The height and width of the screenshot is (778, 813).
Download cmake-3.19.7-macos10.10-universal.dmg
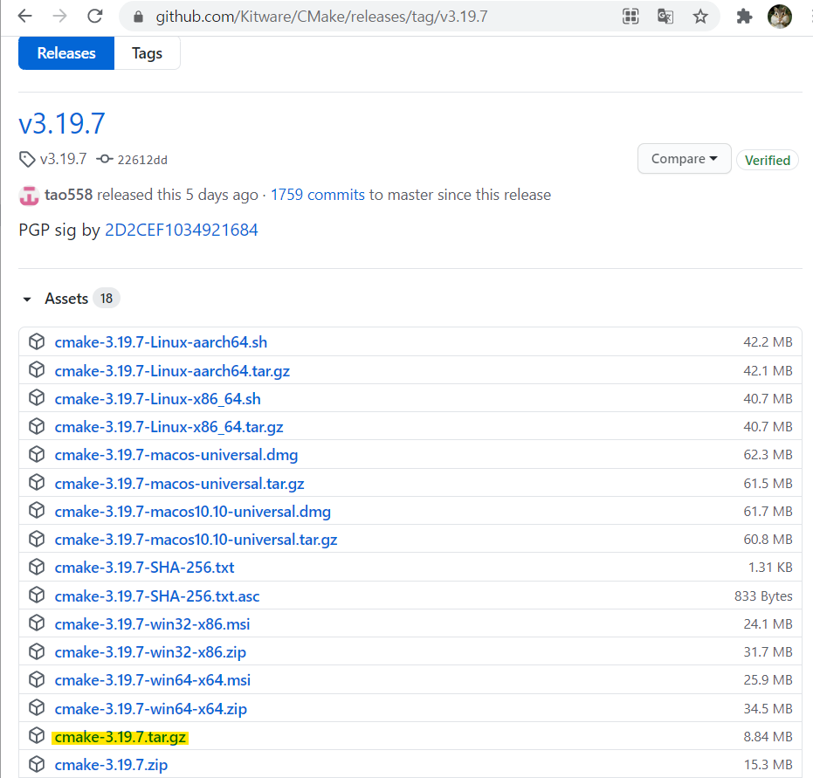193,512
